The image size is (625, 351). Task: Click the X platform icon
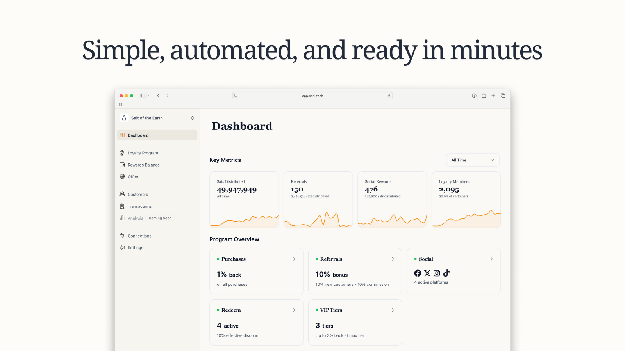click(427, 273)
